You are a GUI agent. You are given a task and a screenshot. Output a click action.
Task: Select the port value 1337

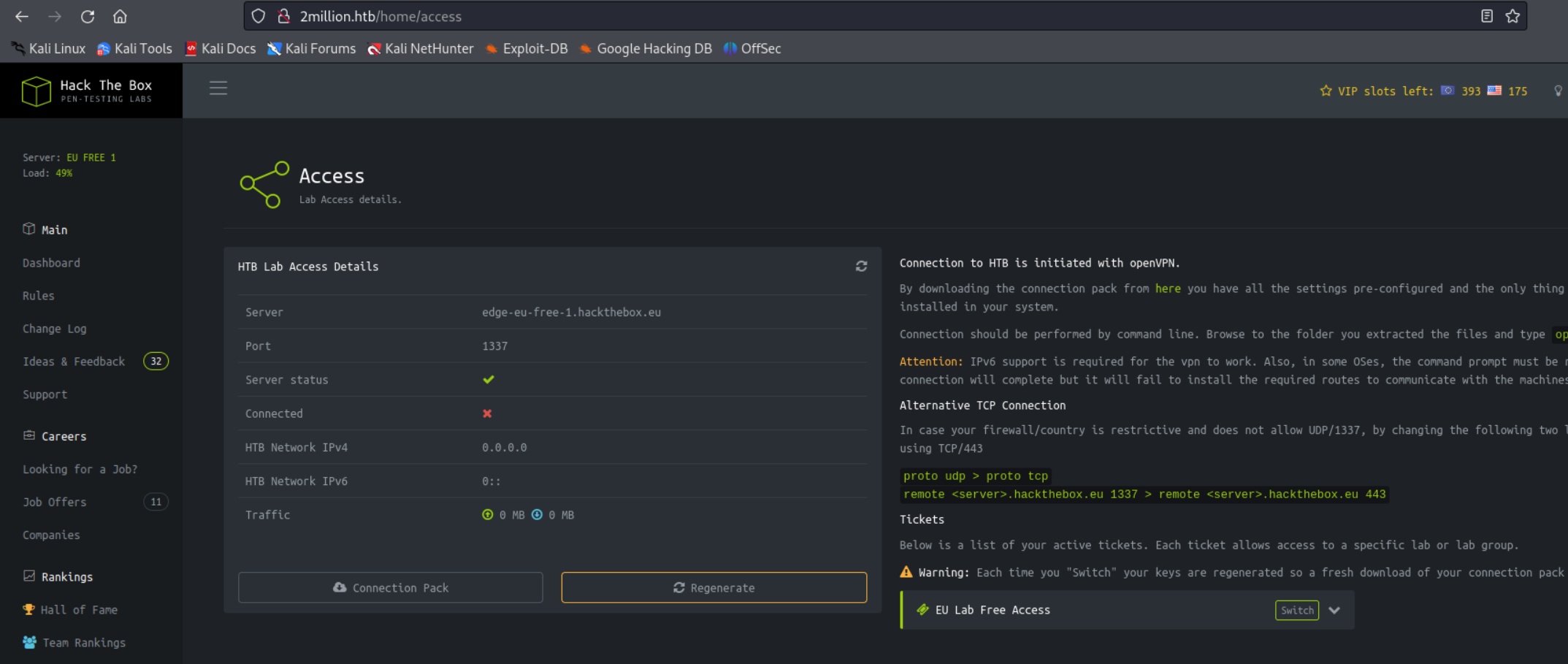tap(494, 346)
